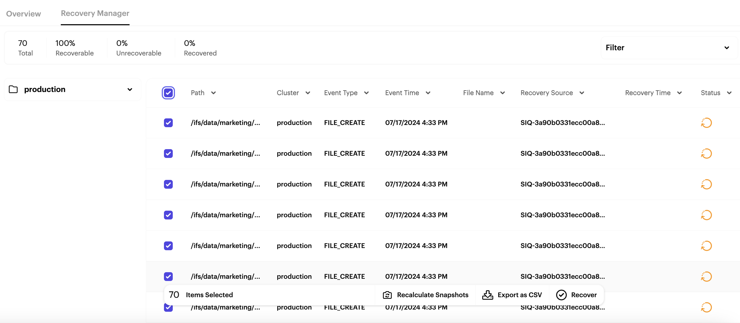
Task: Click the Recalculate Snapshots camera icon
Action: tap(387, 295)
